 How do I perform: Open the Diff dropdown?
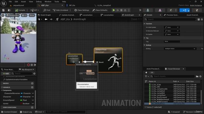[x=35, y=10]
